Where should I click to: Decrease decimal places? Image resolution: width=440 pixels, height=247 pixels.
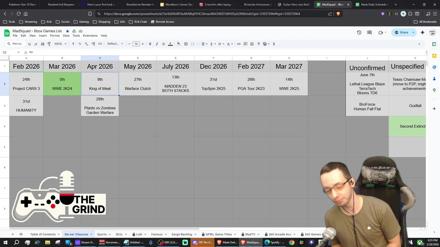tap(86, 44)
